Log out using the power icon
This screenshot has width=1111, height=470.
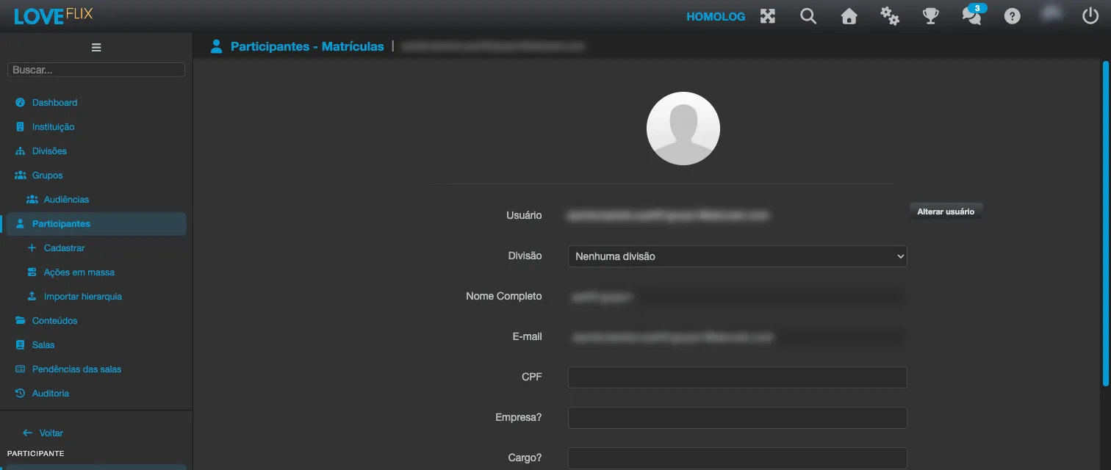tap(1090, 15)
